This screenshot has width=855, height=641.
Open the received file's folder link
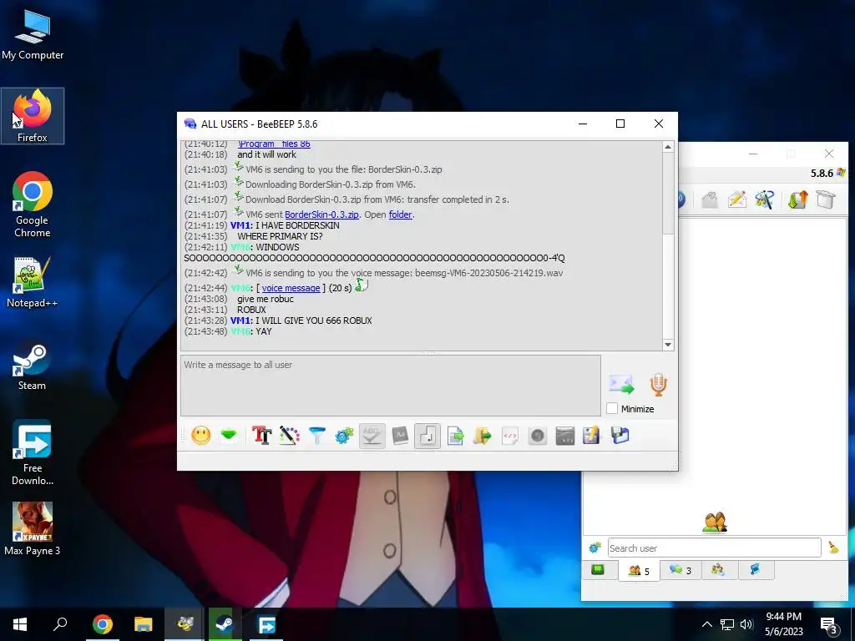[400, 215]
